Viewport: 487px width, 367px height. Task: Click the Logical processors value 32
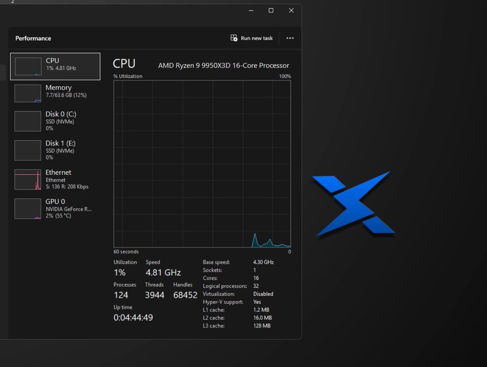(x=256, y=286)
